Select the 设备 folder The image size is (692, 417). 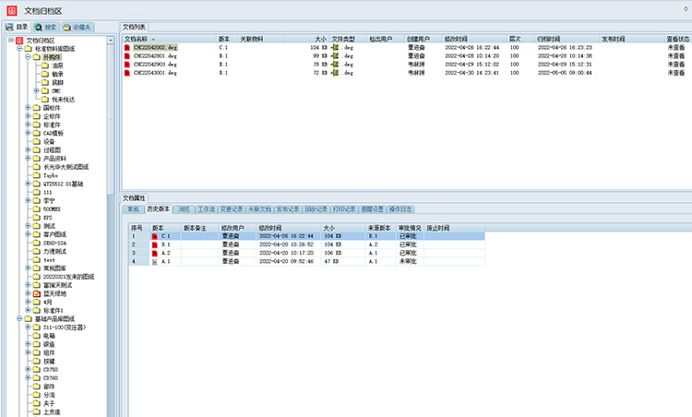click(49, 142)
